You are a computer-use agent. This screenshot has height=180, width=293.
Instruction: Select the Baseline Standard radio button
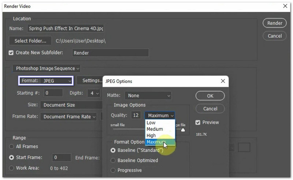[x=113, y=150]
